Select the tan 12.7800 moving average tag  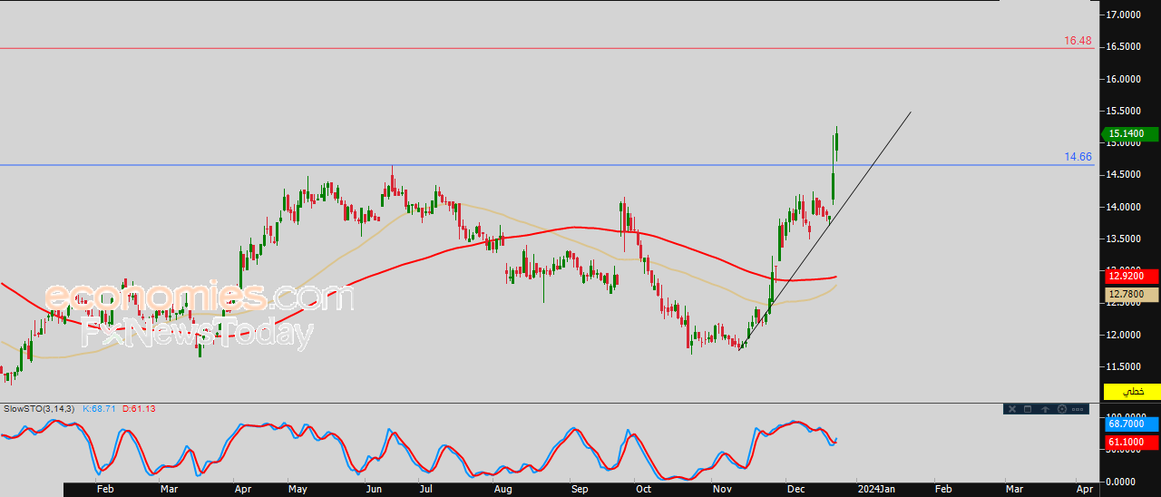pos(1131,294)
